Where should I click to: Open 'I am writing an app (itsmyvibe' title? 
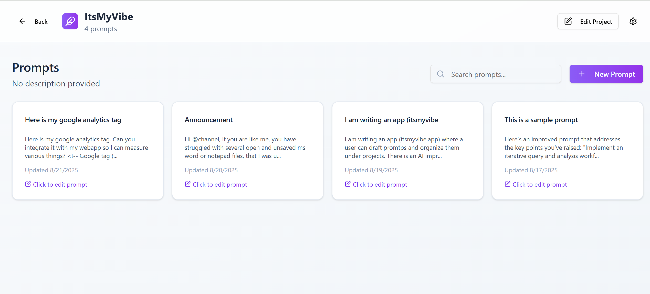tap(391, 120)
